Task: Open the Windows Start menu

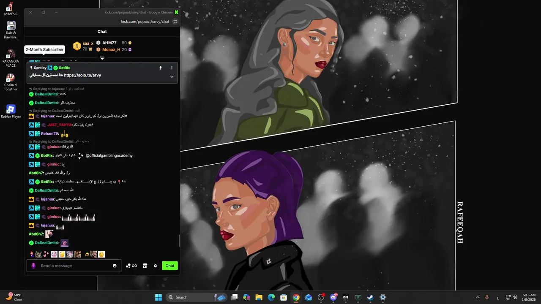Action: click(158, 297)
